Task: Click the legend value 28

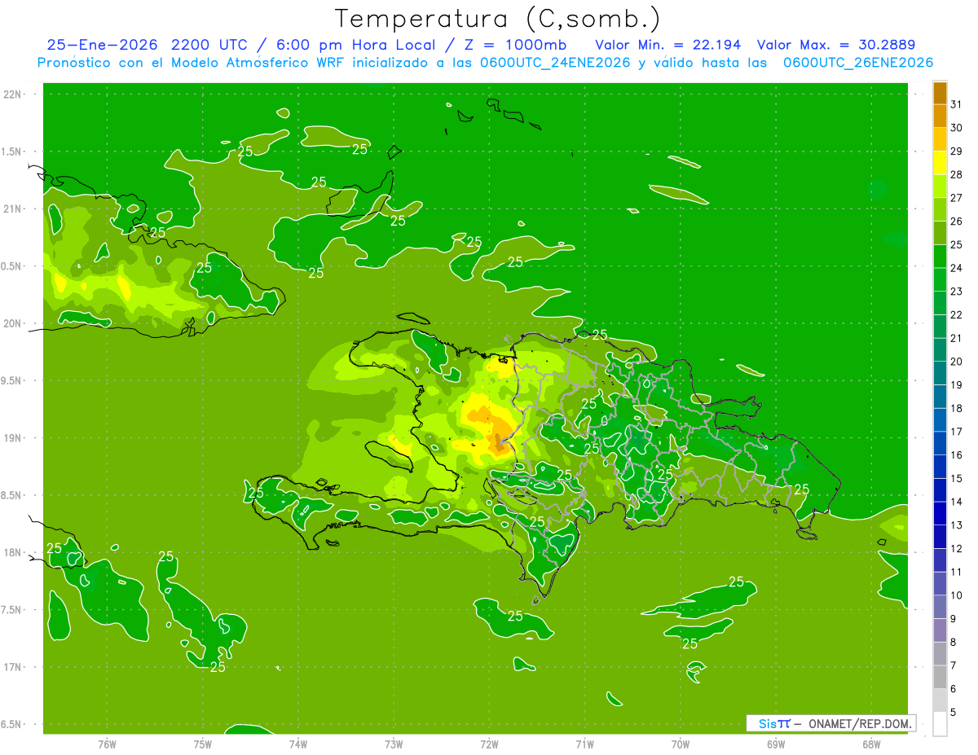Action: [x=956, y=174]
